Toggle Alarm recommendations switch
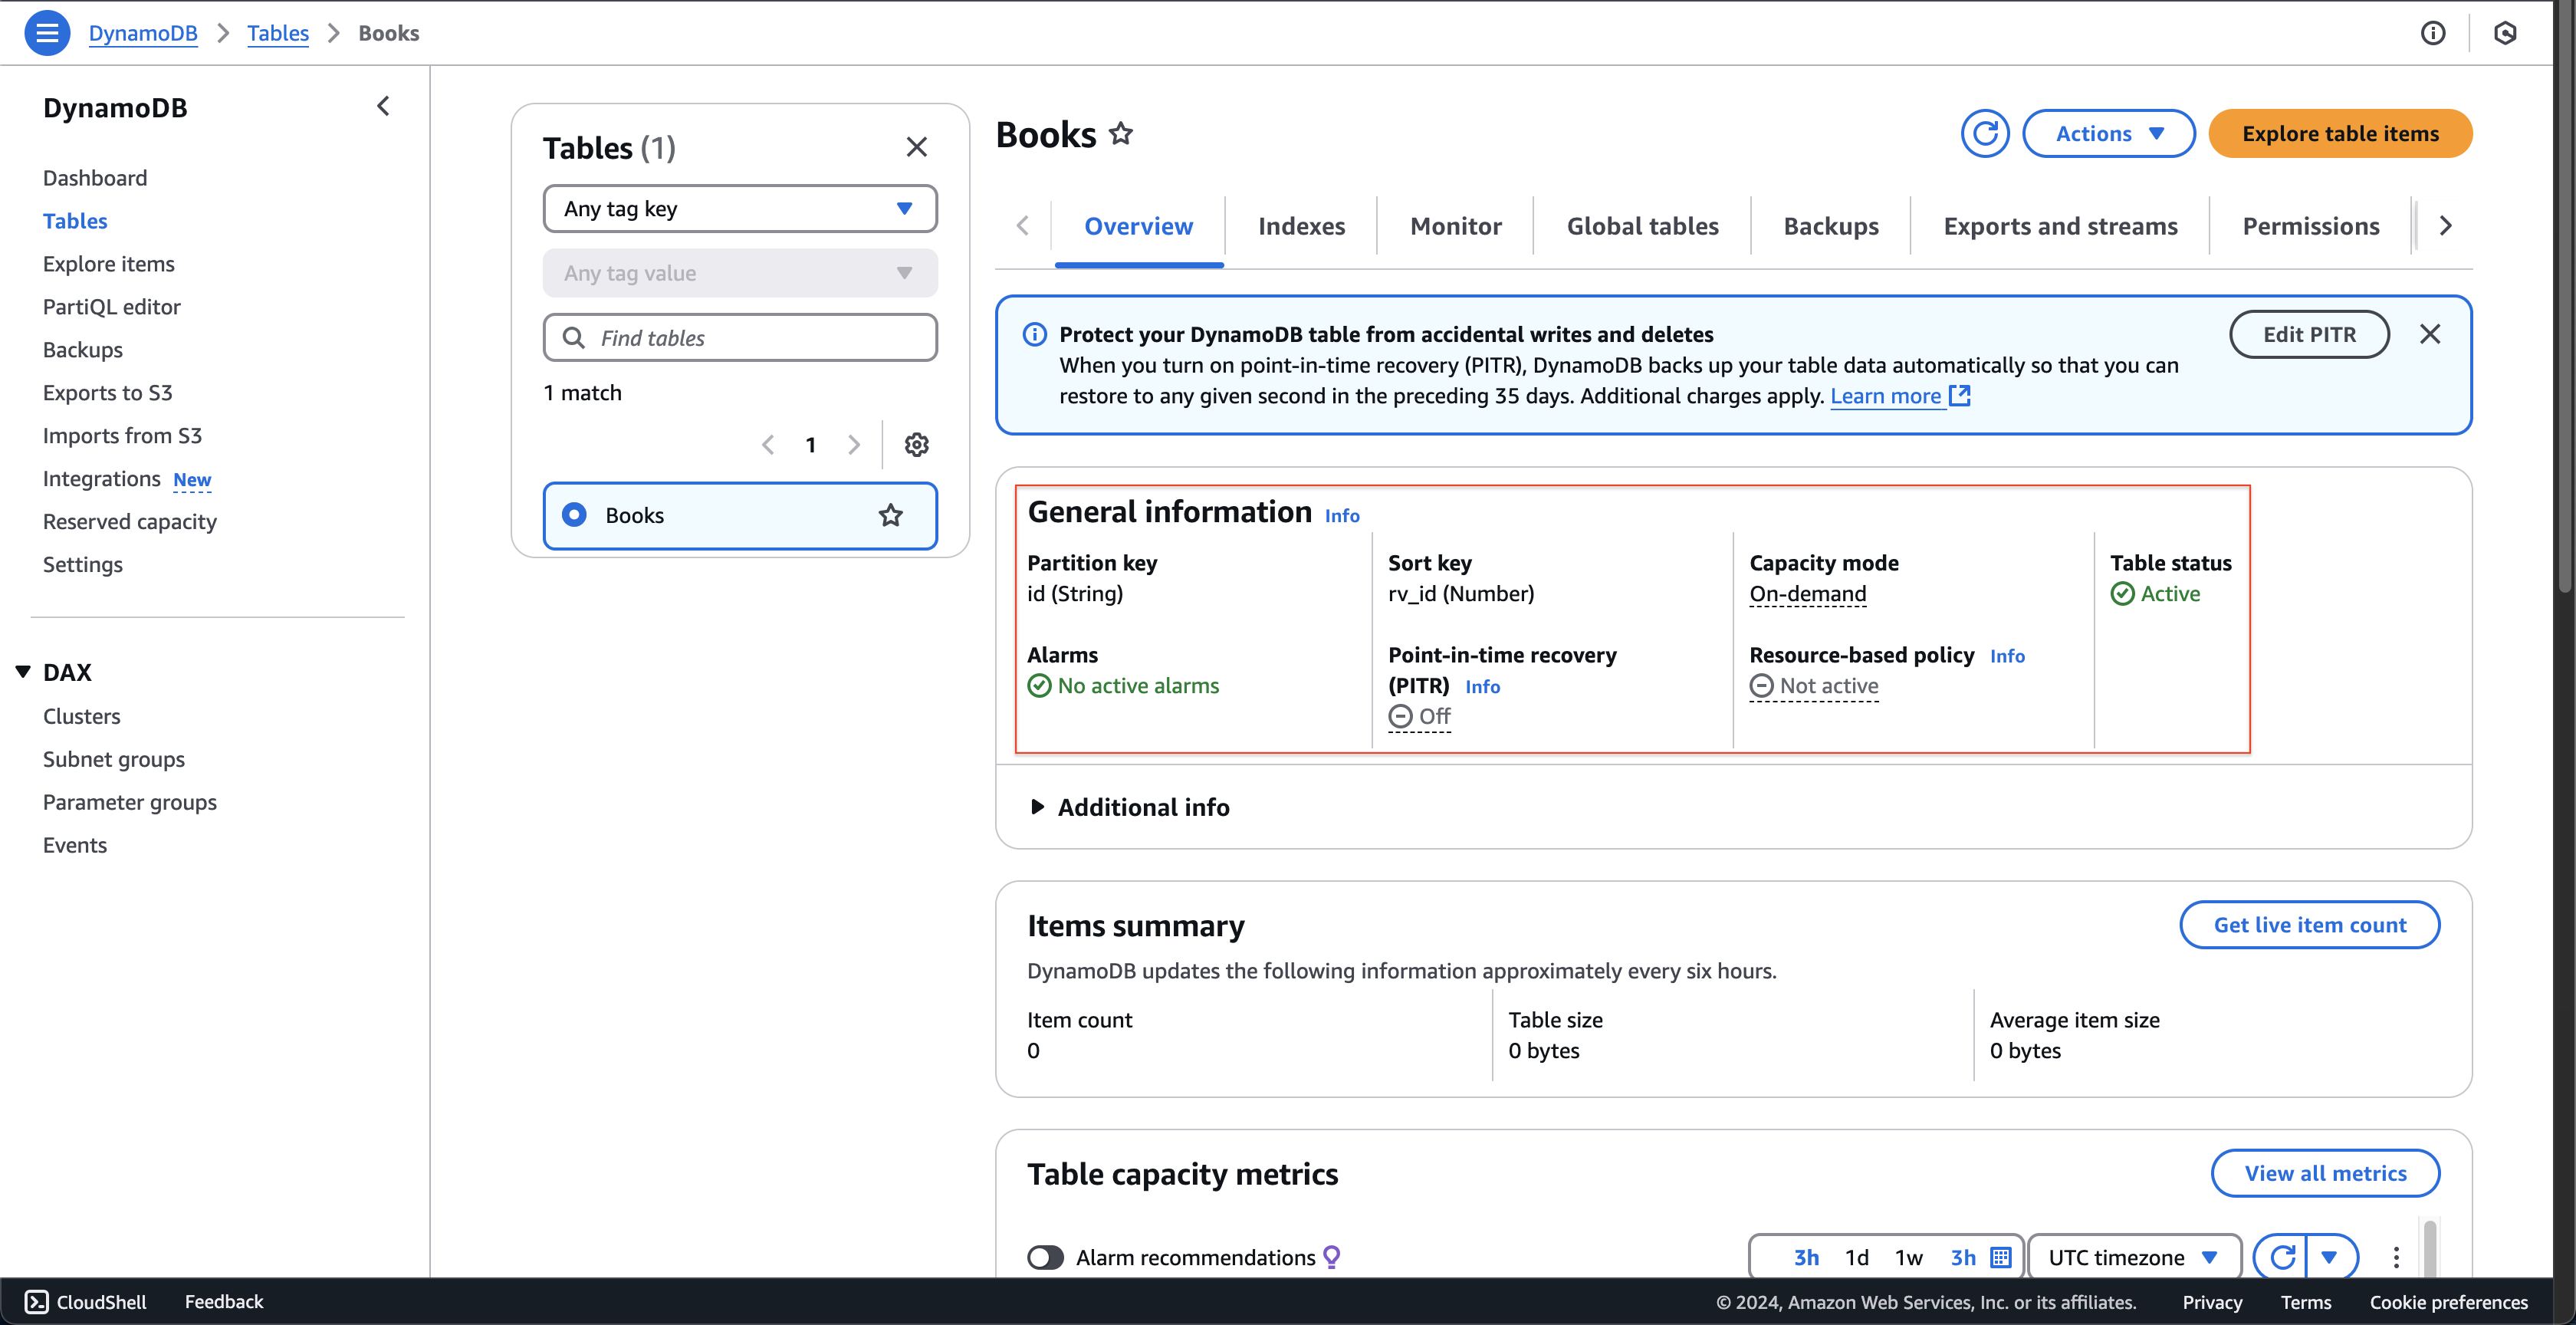This screenshot has height=1325, width=2576. [1045, 1257]
